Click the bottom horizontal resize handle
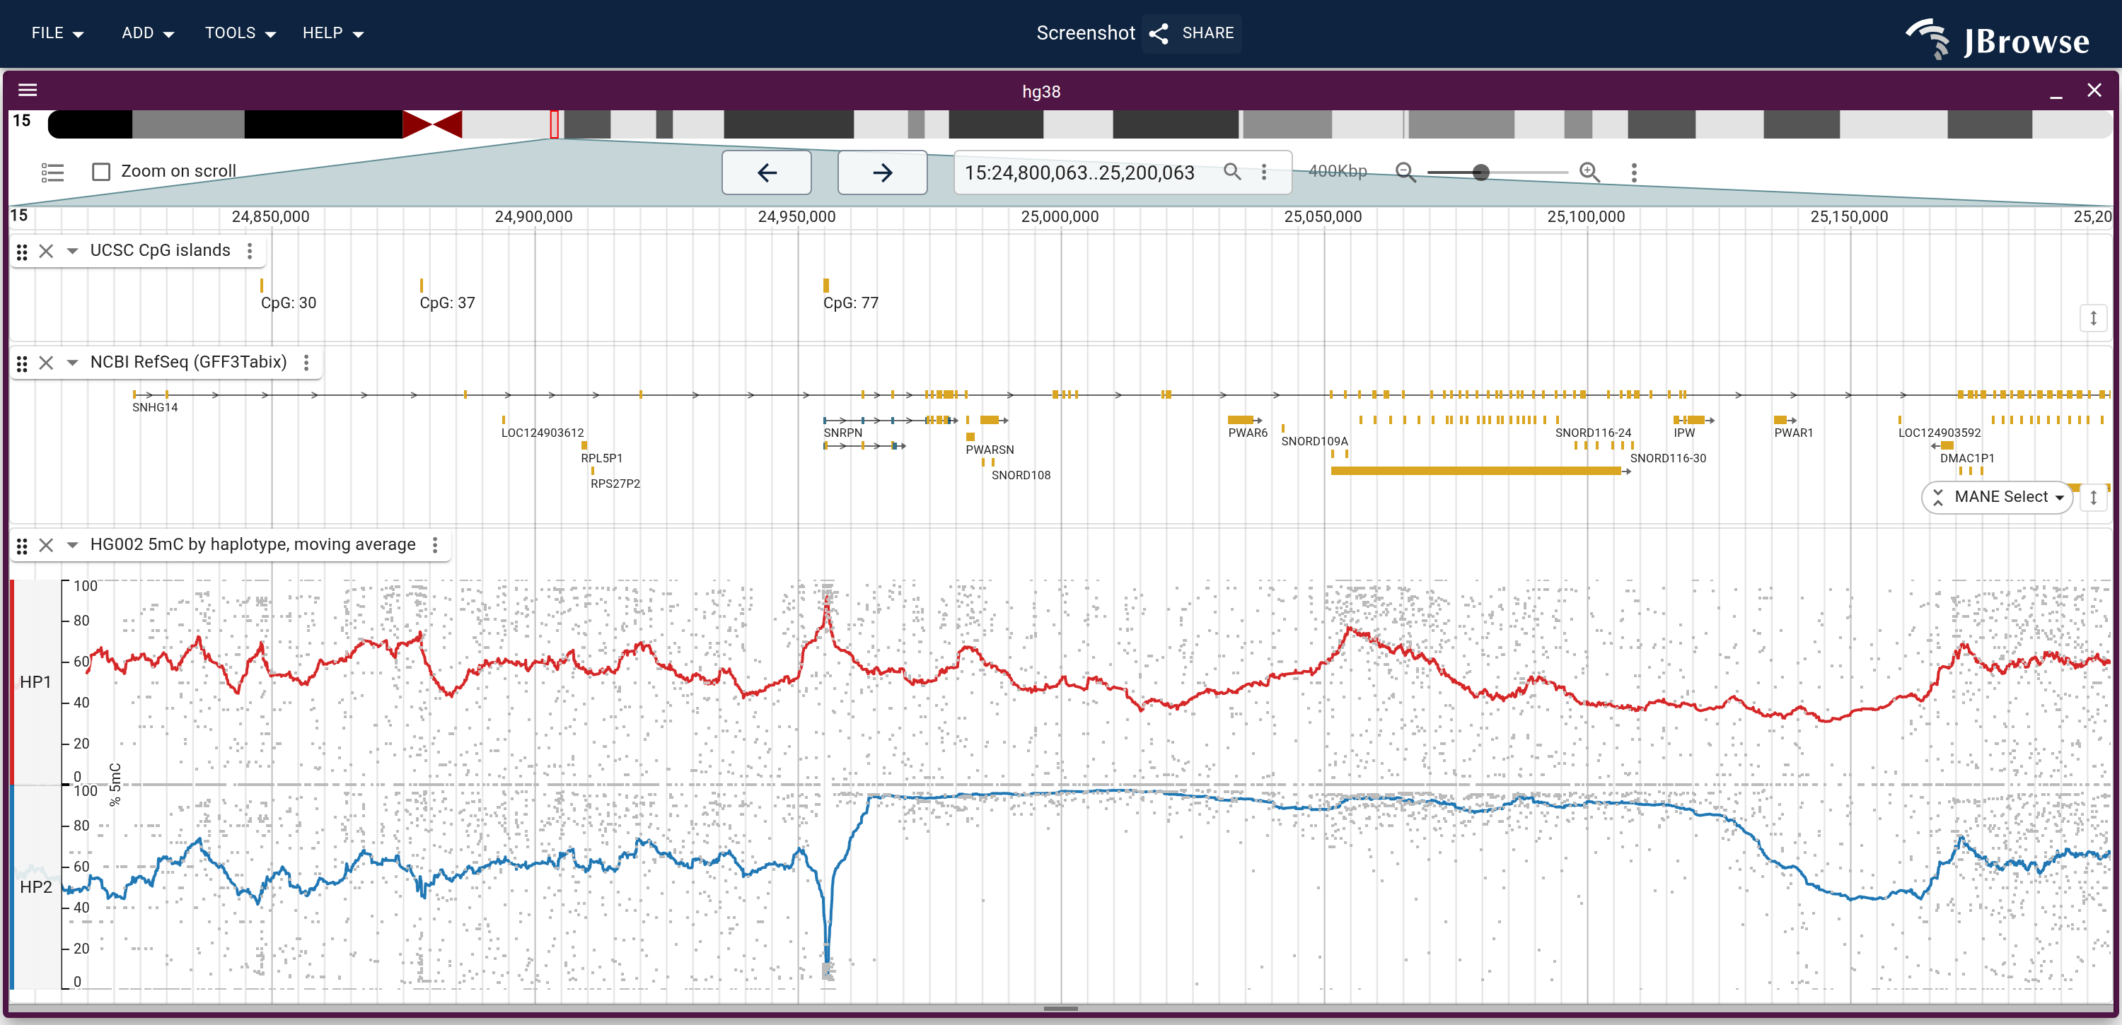 pyautogui.click(x=1061, y=1009)
